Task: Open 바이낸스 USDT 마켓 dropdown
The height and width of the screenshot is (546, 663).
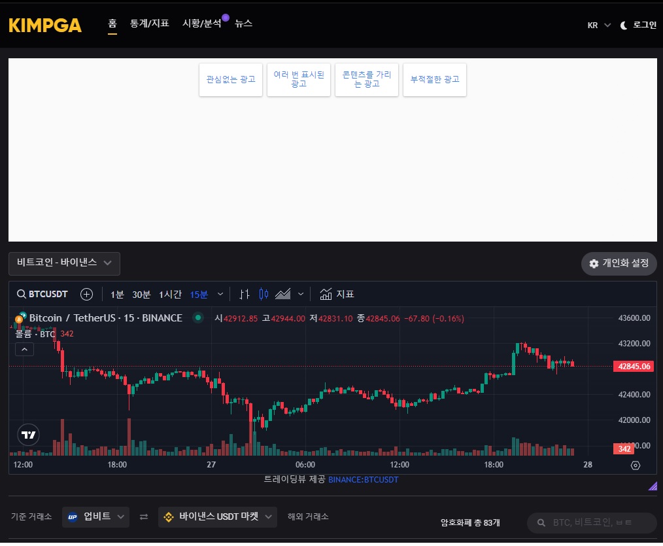Action: tap(218, 517)
